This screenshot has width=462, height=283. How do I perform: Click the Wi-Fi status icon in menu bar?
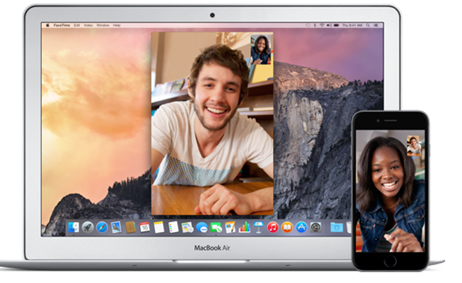point(322,25)
